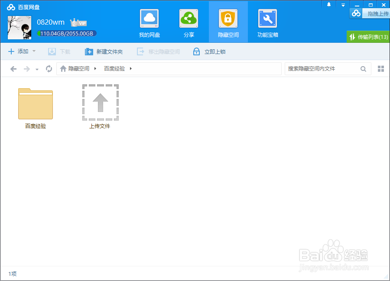The width and height of the screenshot is (390, 281).
Task: Click 移出隐藏空间 button
Action: click(158, 51)
